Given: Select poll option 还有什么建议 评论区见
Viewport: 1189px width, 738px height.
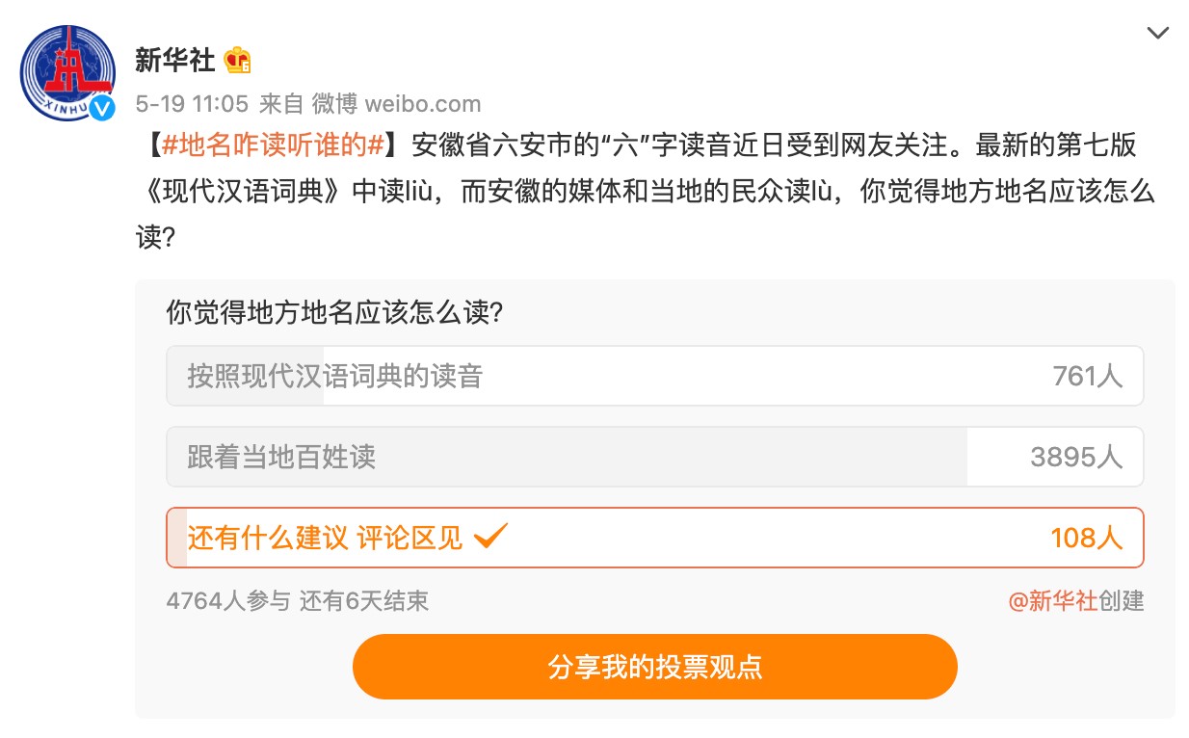Looking at the screenshot, I should (326, 538).
